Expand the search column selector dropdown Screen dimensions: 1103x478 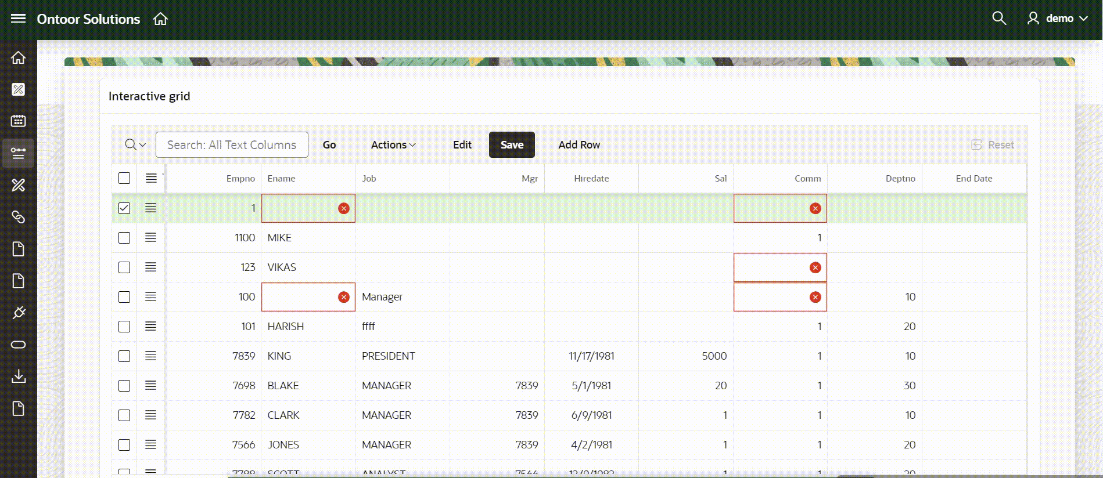pos(135,145)
